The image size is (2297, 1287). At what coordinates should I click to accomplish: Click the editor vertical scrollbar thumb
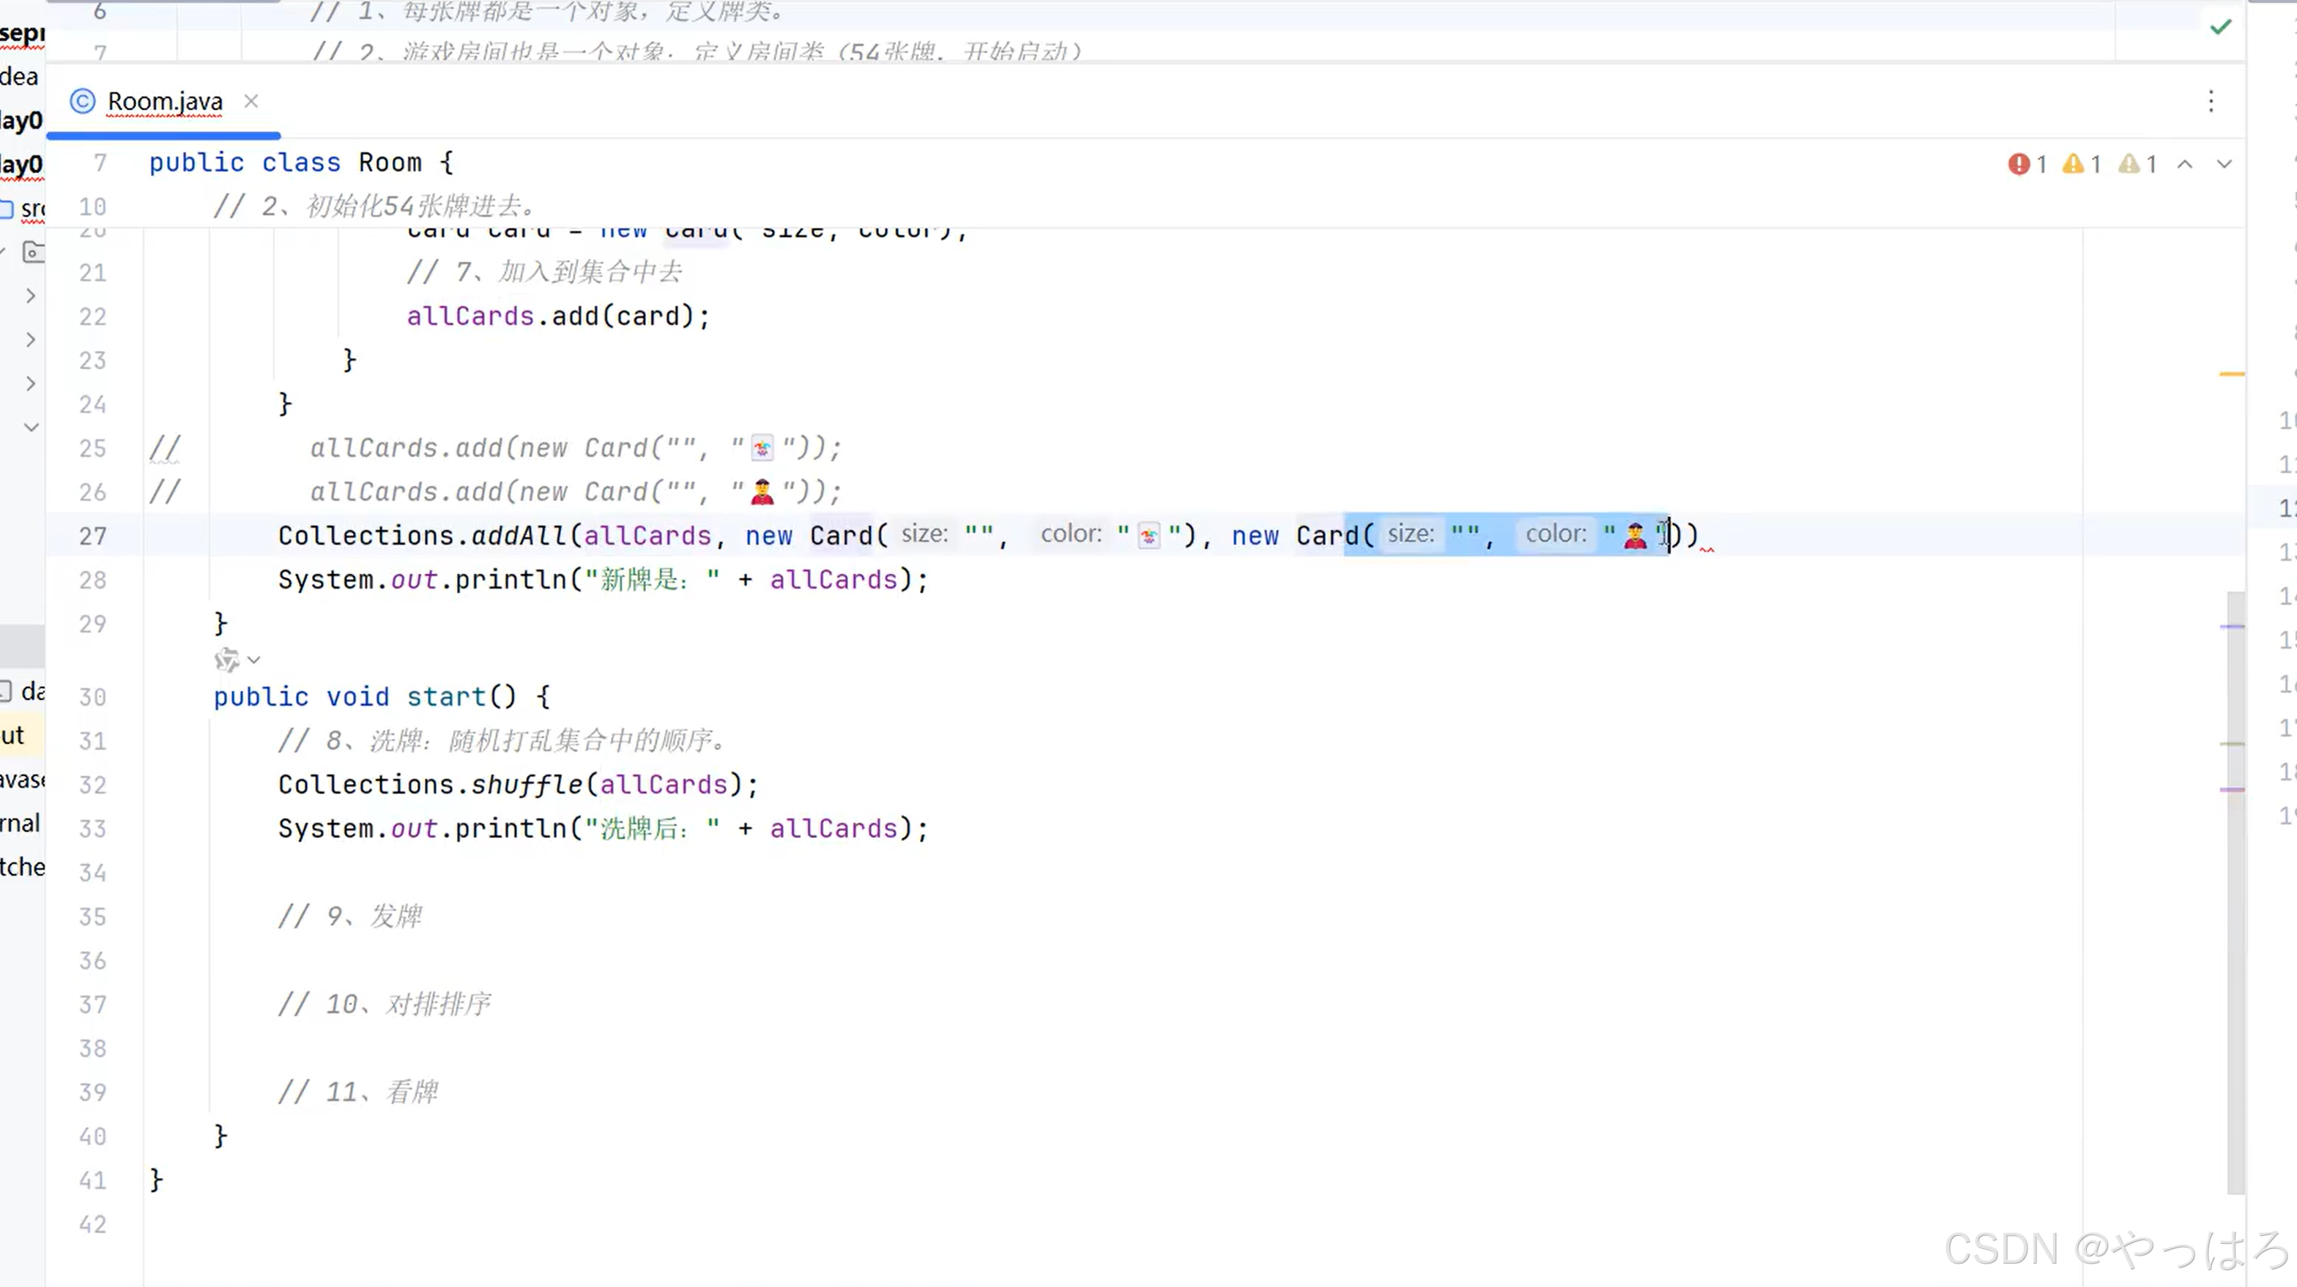[2235, 891]
